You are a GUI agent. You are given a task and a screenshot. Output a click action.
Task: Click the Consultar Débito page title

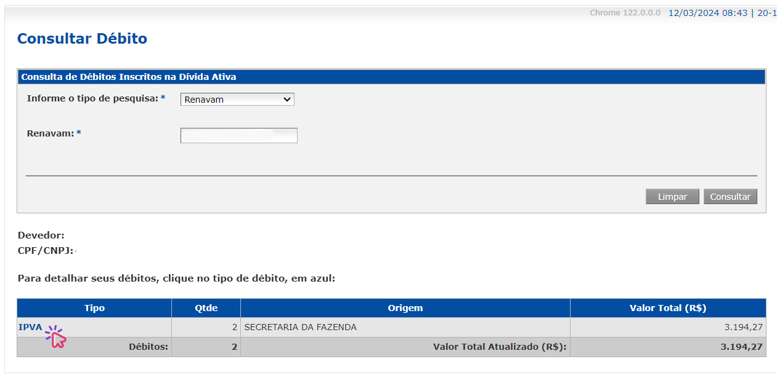pos(82,39)
